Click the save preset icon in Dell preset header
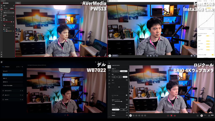Image resolution: width=215 pixels, height=121 pixels. click(x=17, y=67)
